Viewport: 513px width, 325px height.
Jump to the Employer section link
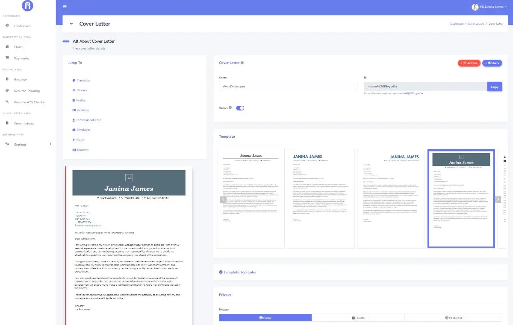pyautogui.click(x=83, y=130)
